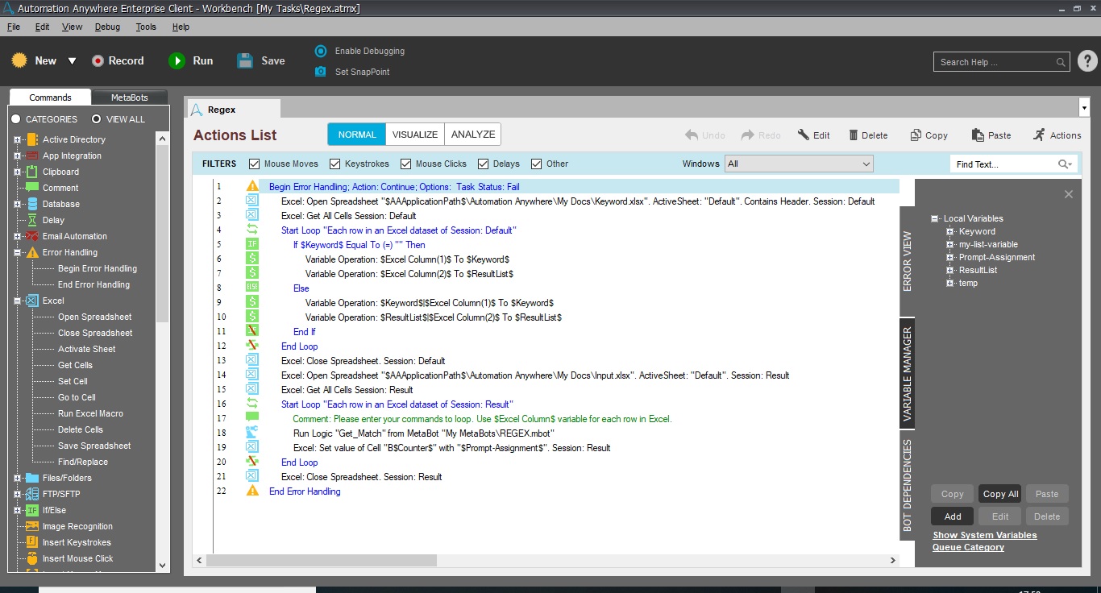This screenshot has height=593, width=1101.
Task: Close the Variable Manager panel
Action: click(1068, 194)
